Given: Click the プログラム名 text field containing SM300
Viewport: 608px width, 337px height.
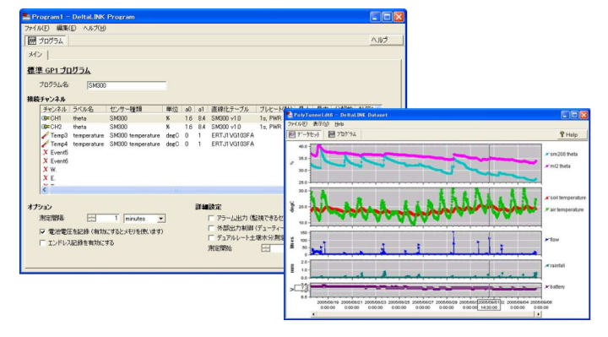Looking at the screenshot, I should pos(127,85).
